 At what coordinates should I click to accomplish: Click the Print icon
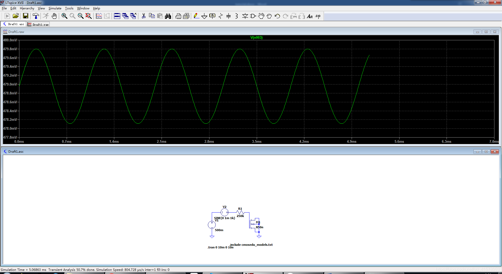[178, 16]
